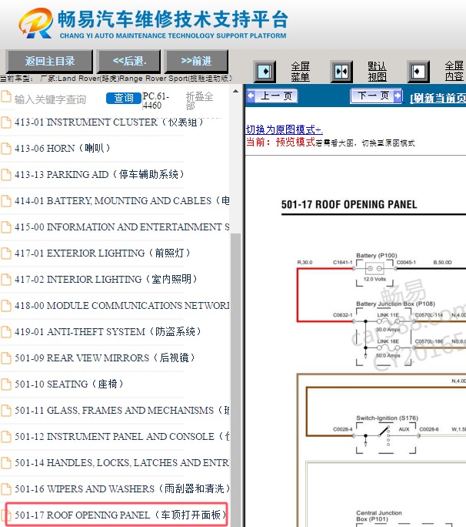Click document icon beside 501-16 WIPERS AND WASHERS
This screenshot has height=527, width=466.
pyautogui.click(x=5, y=489)
